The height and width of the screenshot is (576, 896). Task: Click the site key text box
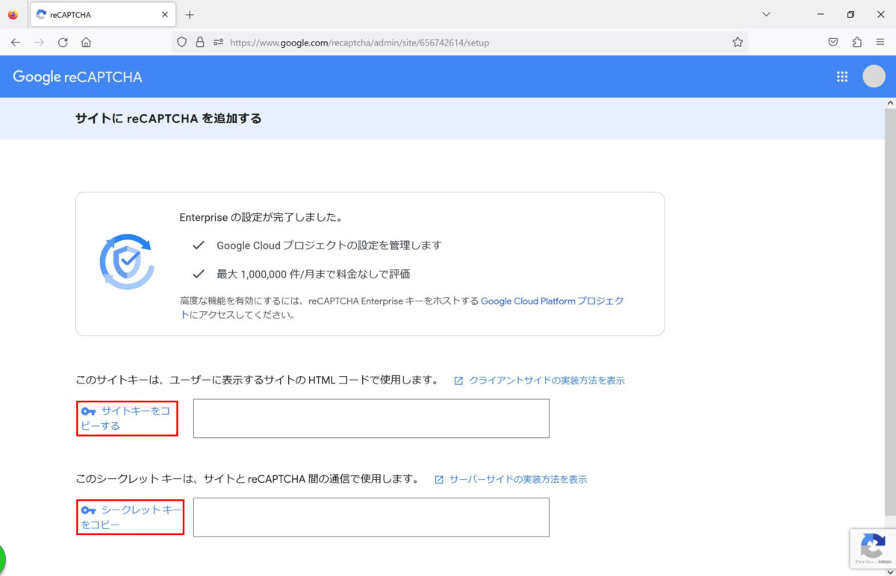(371, 419)
